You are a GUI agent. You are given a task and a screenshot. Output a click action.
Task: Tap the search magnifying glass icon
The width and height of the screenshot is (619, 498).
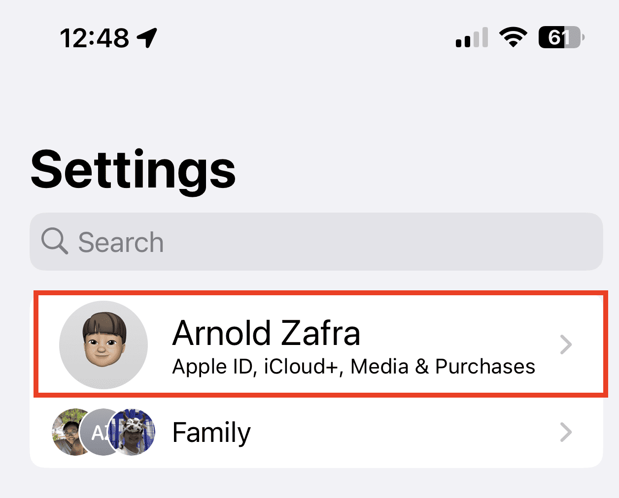click(x=54, y=241)
